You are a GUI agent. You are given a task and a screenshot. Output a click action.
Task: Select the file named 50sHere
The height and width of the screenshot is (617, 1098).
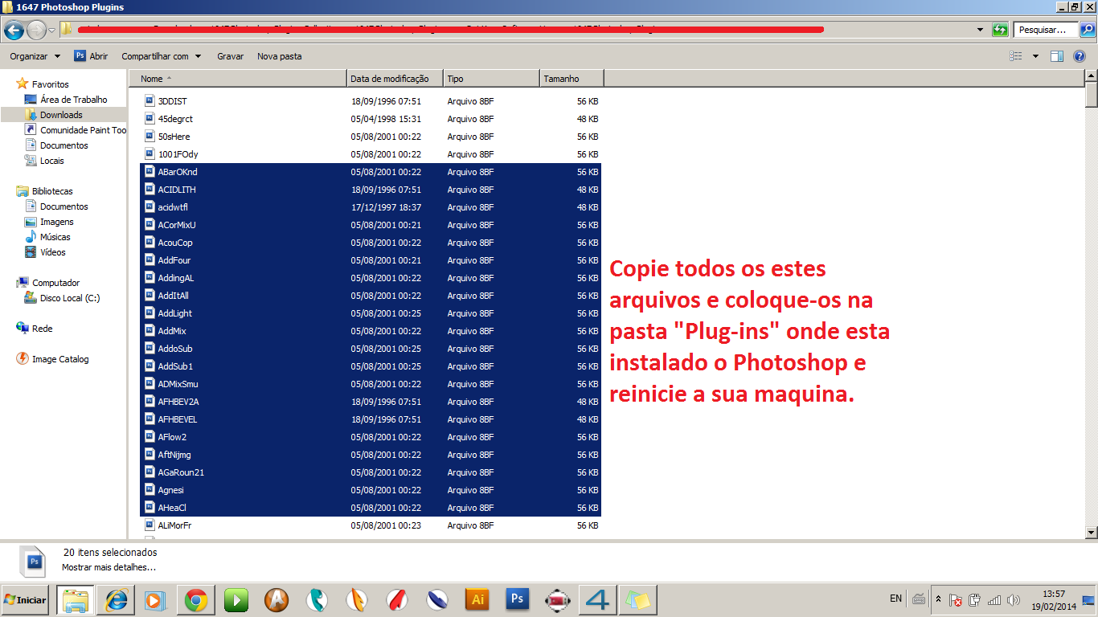pos(174,137)
